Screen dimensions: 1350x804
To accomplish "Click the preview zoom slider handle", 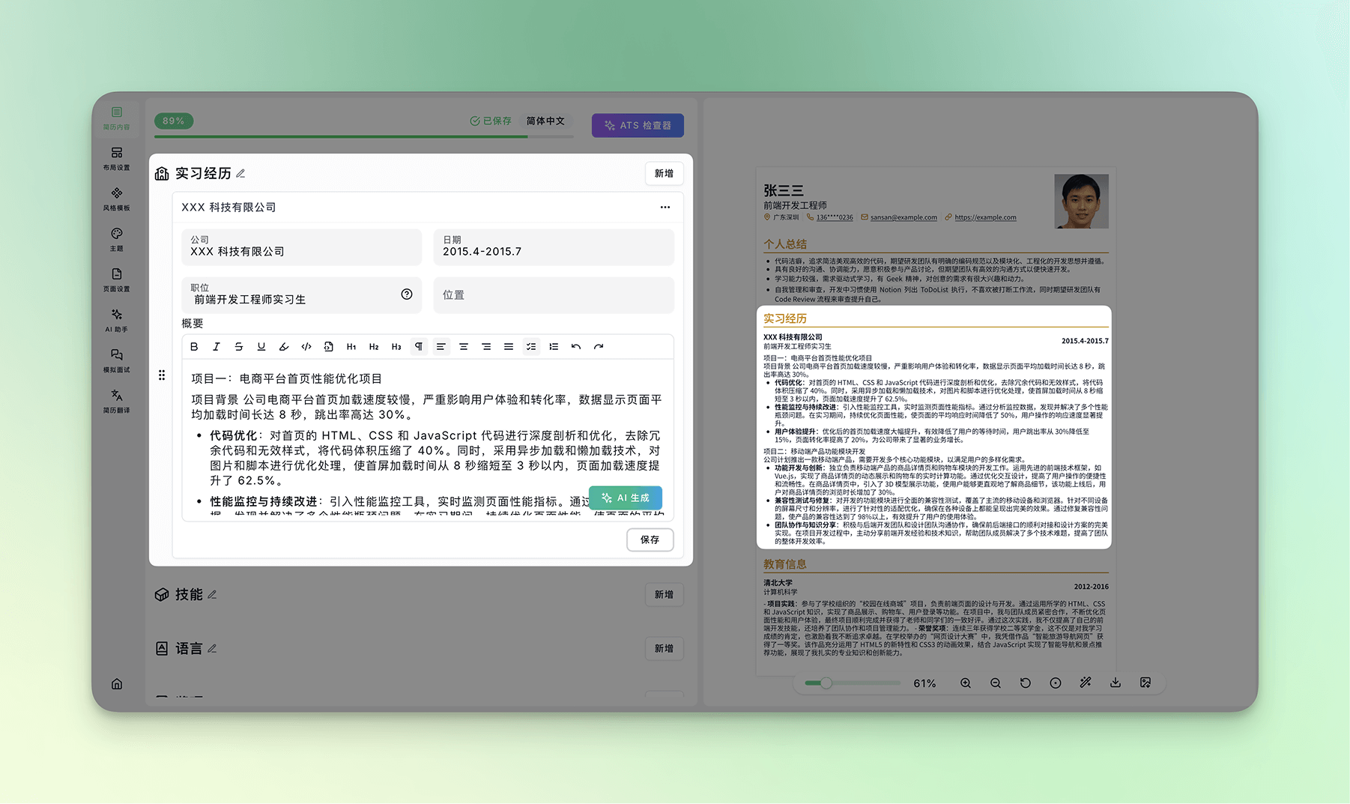I will tap(826, 683).
